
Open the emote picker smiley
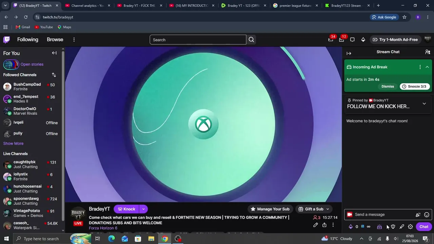pyautogui.click(x=427, y=215)
